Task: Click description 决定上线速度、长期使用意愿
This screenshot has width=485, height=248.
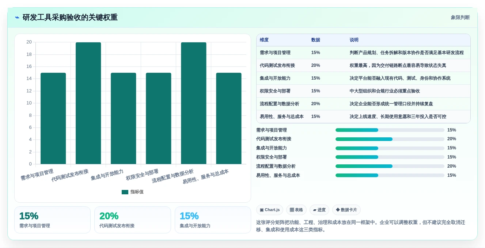Action: pyautogui.click(x=398, y=117)
